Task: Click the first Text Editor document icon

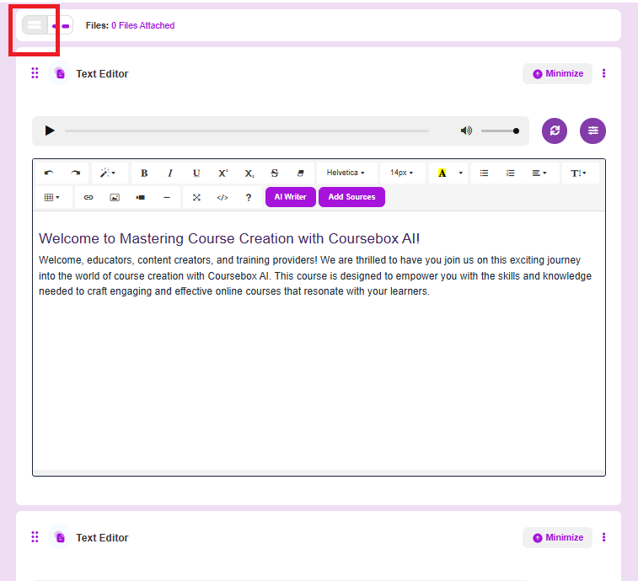Action: pyautogui.click(x=60, y=73)
